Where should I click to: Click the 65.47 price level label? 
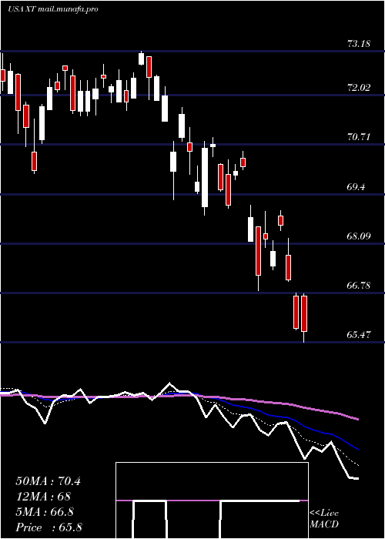point(359,335)
